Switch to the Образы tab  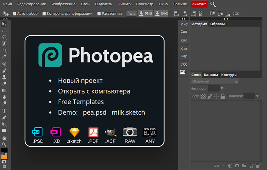(218, 24)
